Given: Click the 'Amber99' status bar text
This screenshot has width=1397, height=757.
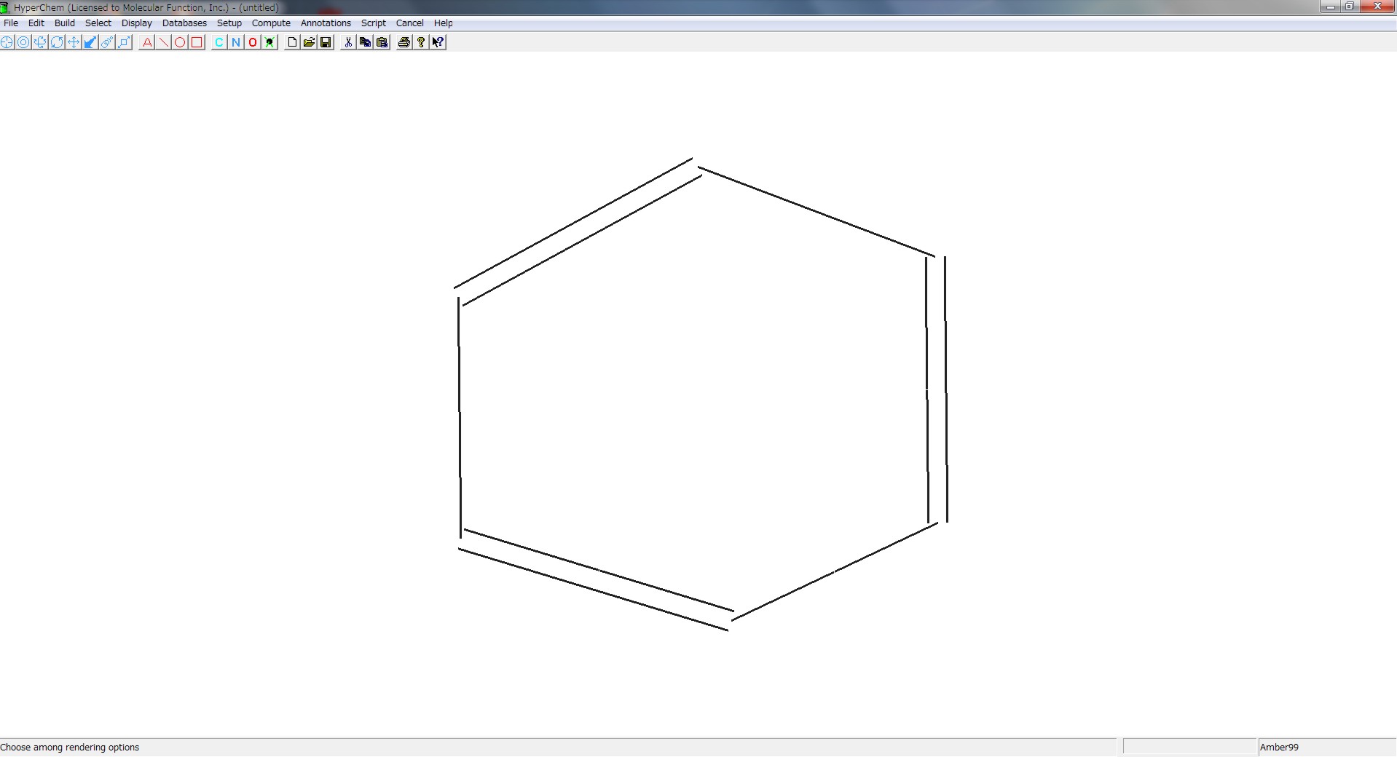Looking at the screenshot, I should (x=1279, y=747).
